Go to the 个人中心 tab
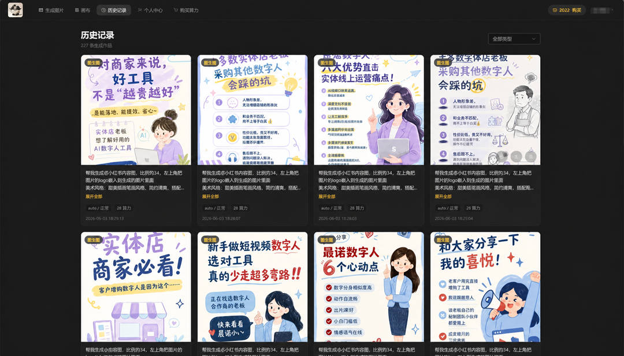Screen dimensions: 624x356 click(x=150, y=10)
